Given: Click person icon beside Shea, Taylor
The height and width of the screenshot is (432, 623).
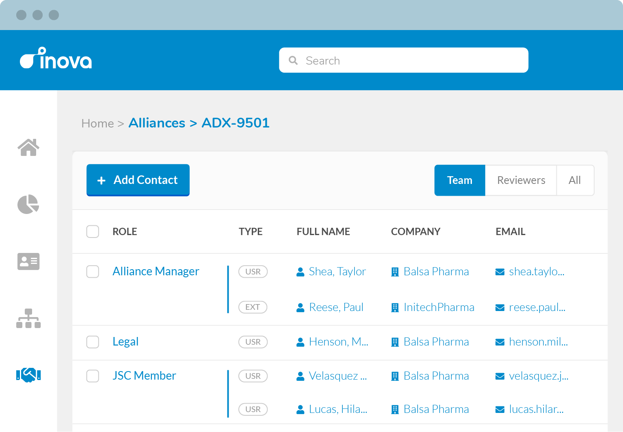Looking at the screenshot, I should [x=301, y=272].
